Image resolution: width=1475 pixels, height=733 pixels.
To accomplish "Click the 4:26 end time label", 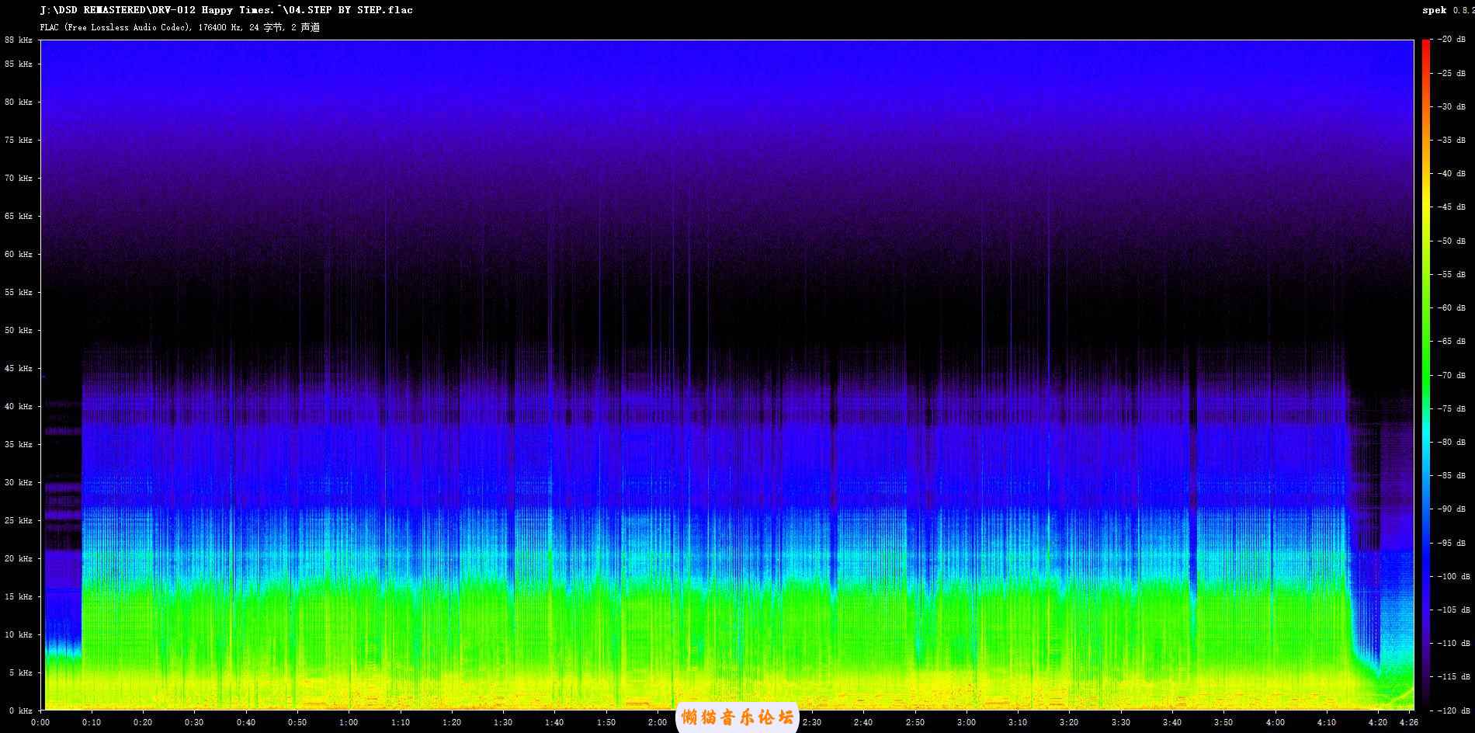I will pyautogui.click(x=1409, y=723).
